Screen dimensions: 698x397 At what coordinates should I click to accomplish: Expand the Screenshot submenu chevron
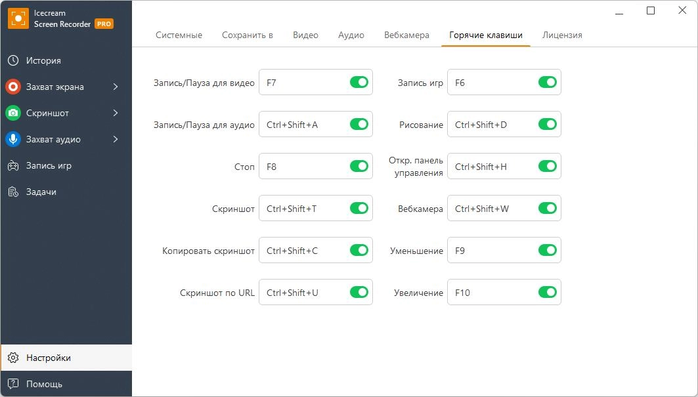point(116,113)
